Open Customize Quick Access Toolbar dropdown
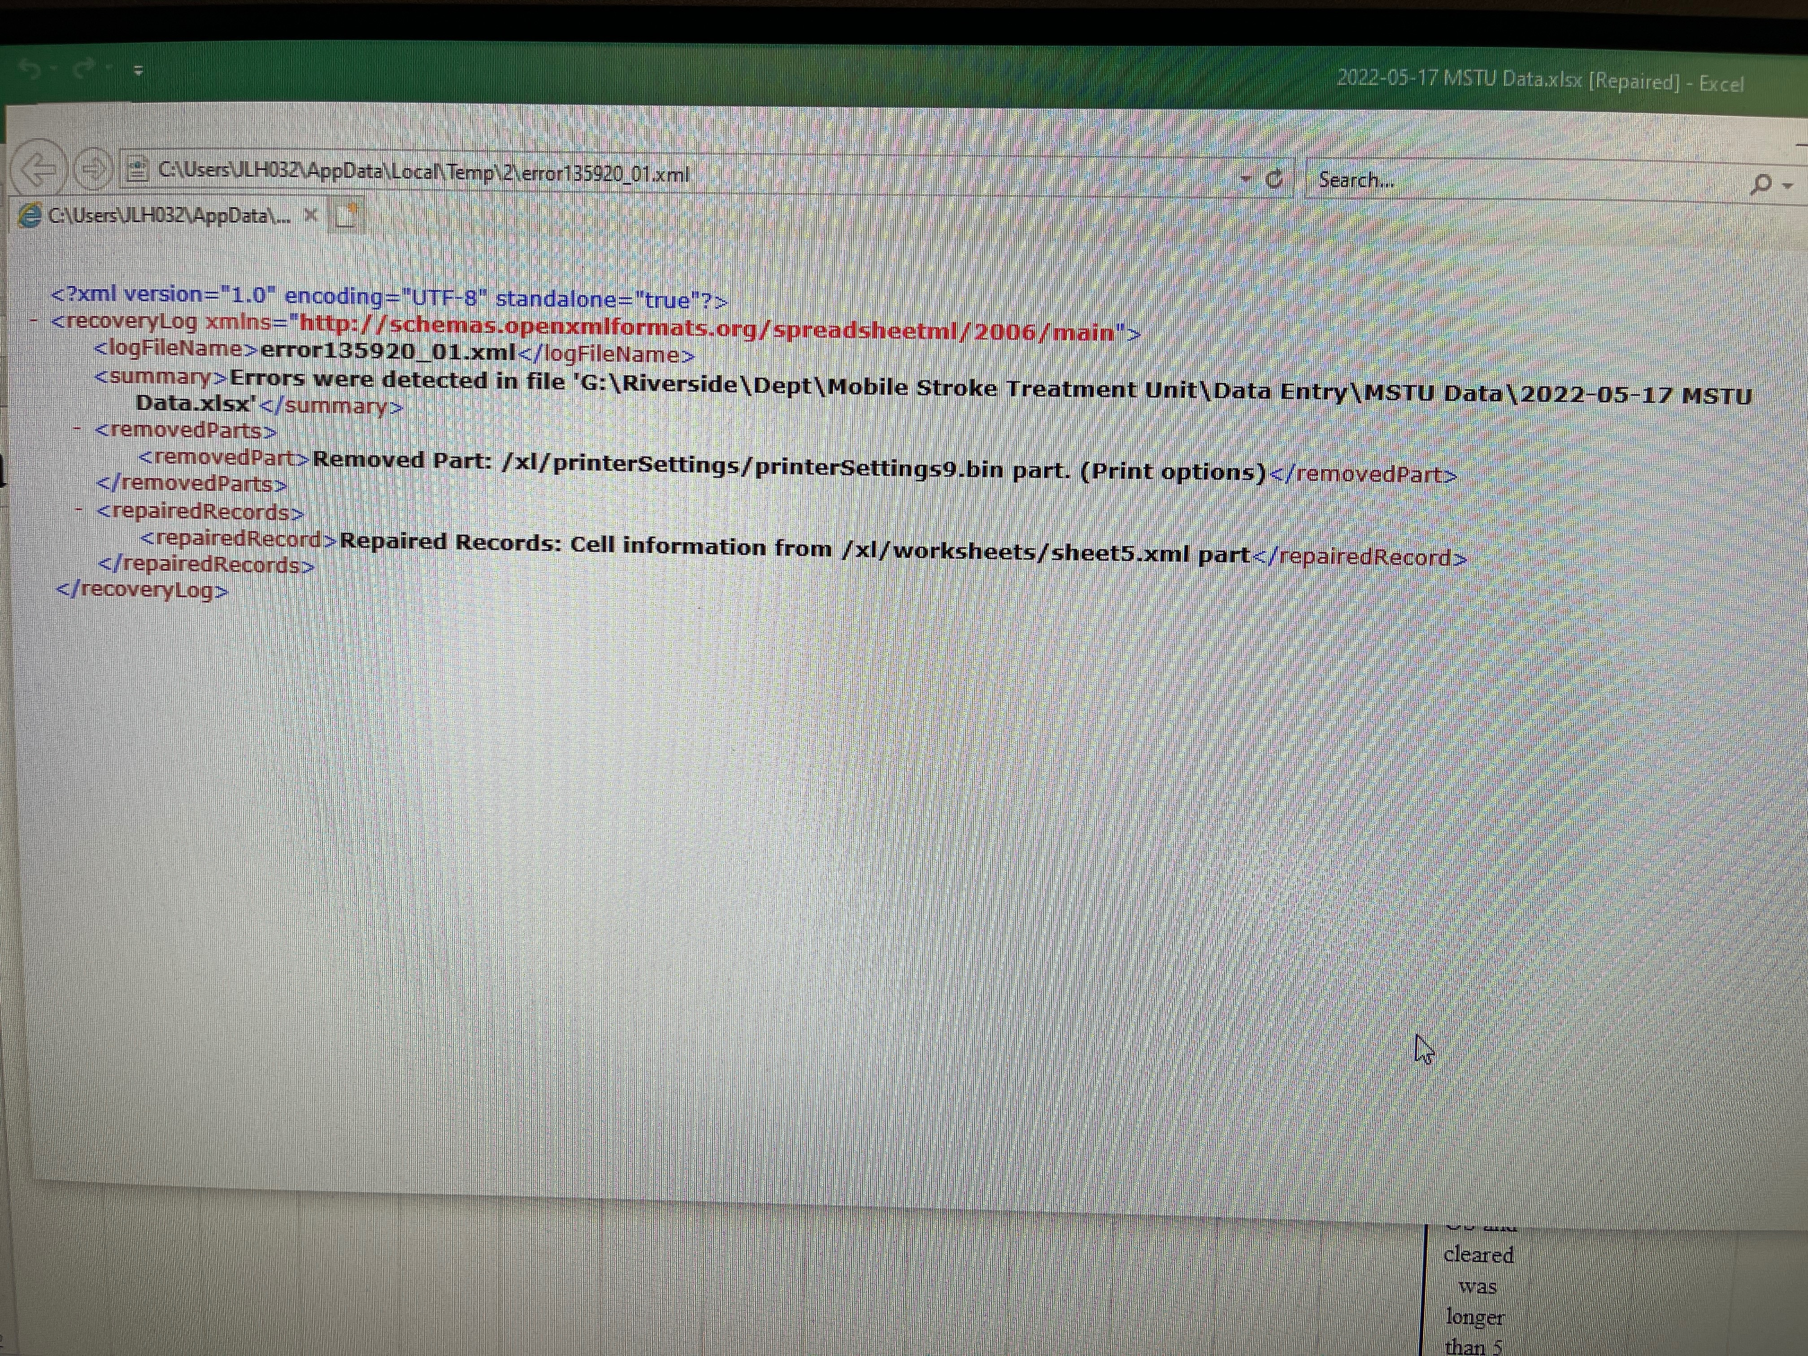 pyautogui.click(x=138, y=71)
